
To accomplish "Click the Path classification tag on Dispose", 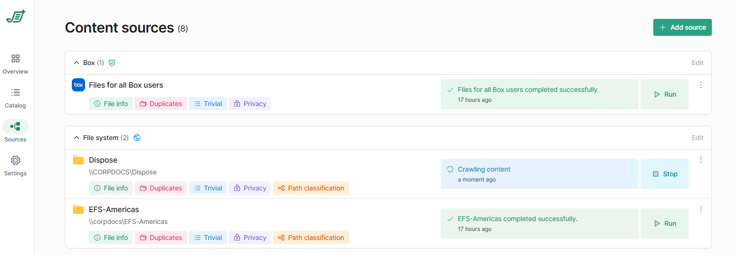I will point(311,188).
